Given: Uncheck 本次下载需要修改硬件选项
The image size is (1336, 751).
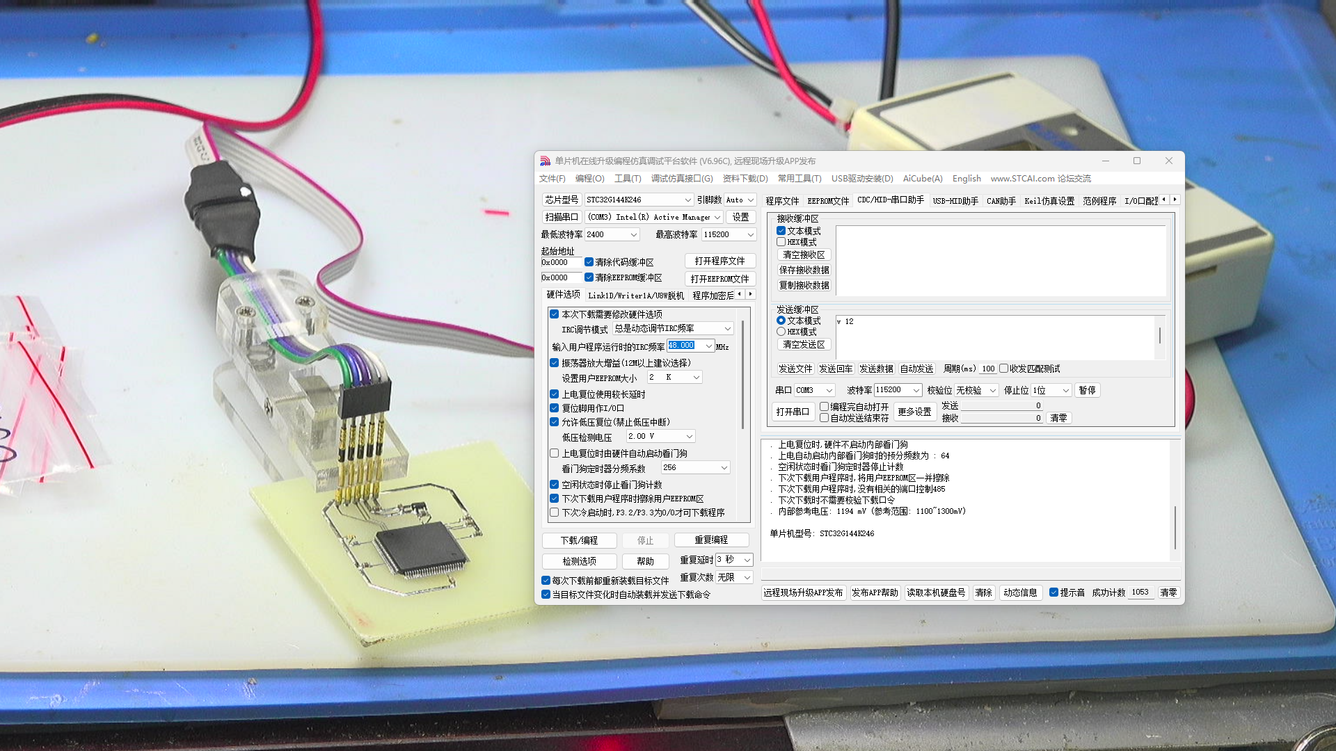Looking at the screenshot, I should point(555,314).
